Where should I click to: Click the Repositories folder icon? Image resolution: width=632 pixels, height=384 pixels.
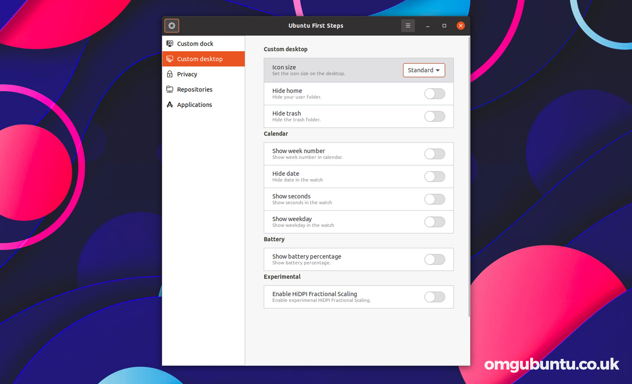coord(170,89)
